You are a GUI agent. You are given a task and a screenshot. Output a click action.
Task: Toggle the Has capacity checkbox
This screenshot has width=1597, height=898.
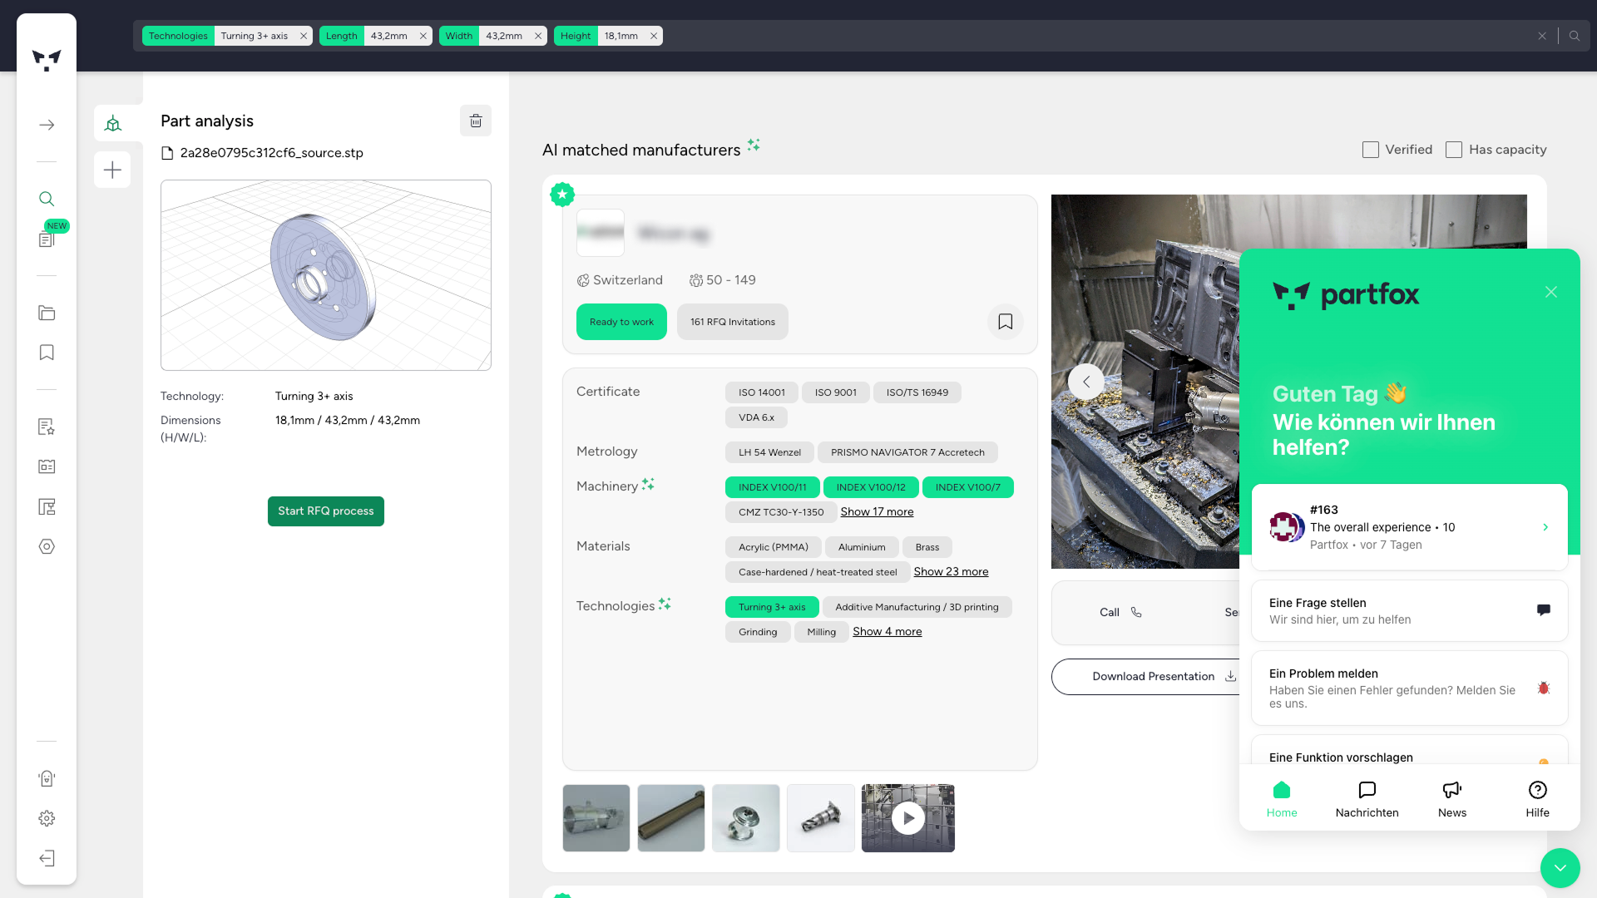click(1454, 150)
